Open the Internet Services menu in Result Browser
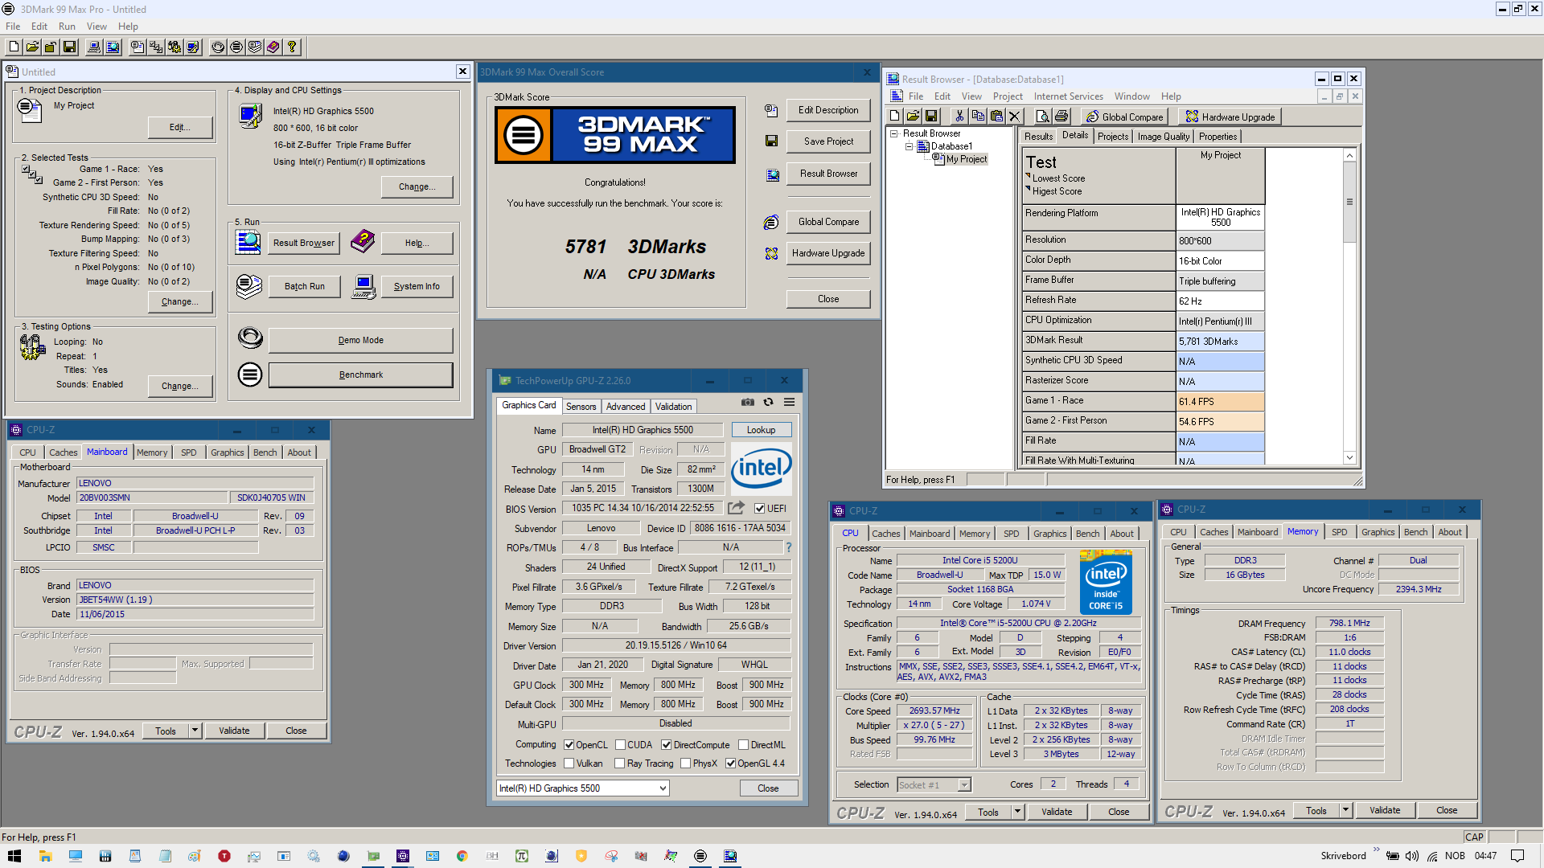The width and height of the screenshot is (1544, 868). point(1068,96)
